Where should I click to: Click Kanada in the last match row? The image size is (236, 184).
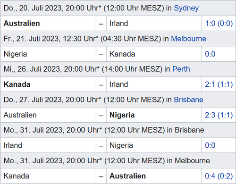[17, 176]
